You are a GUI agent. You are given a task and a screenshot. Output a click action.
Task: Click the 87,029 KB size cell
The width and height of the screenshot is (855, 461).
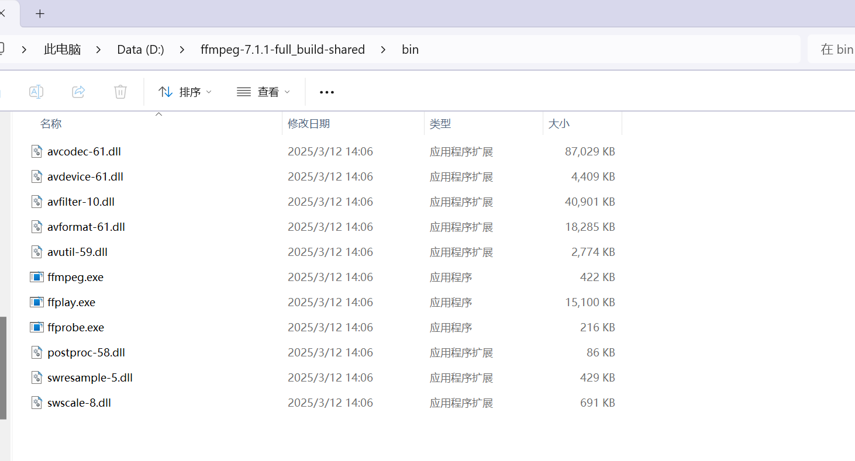[590, 152]
